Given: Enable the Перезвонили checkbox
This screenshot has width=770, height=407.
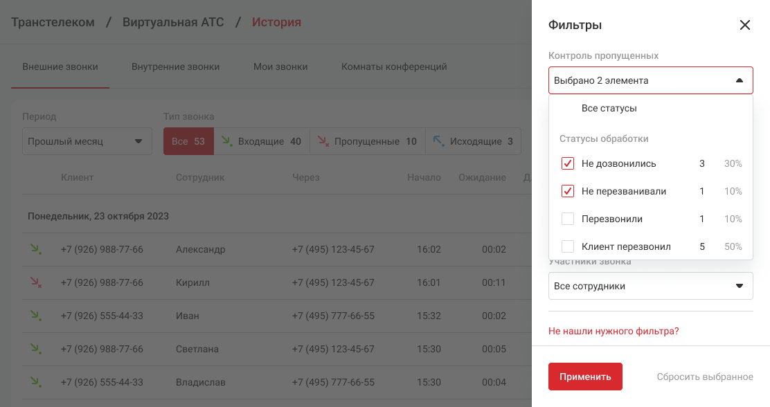Looking at the screenshot, I should 568,219.
